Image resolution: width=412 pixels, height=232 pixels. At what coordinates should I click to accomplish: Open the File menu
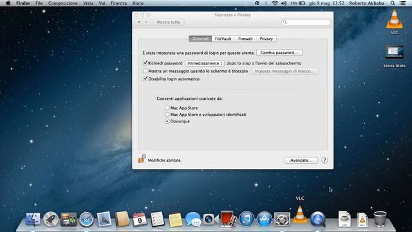coord(39,3)
